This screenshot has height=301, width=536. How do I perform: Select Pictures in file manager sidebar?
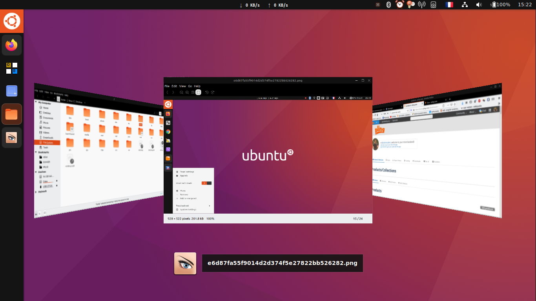click(45, 128)
